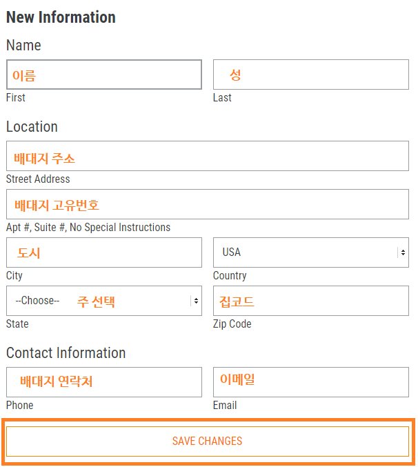Click the "Street Address" field label
This screenshot has width=418, height=467.
pyautogui.click(x=38, y=179)
